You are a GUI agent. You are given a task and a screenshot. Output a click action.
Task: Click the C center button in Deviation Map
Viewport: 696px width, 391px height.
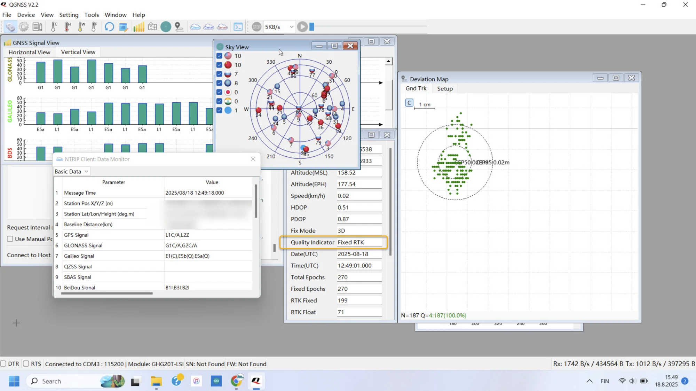tap(409, 103)
